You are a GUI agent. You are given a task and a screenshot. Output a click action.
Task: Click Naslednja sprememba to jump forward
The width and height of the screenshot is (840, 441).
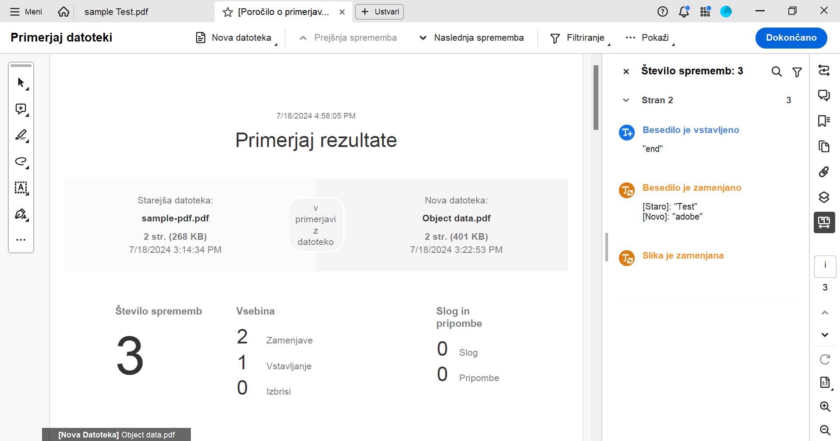[x=471, y=38]
